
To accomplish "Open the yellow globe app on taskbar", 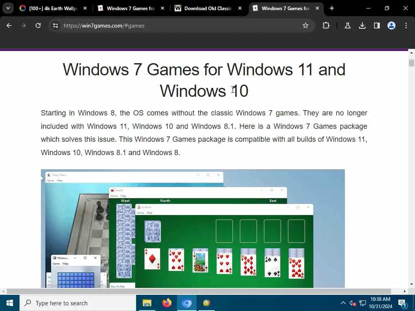I will click(x=206, y=303).
